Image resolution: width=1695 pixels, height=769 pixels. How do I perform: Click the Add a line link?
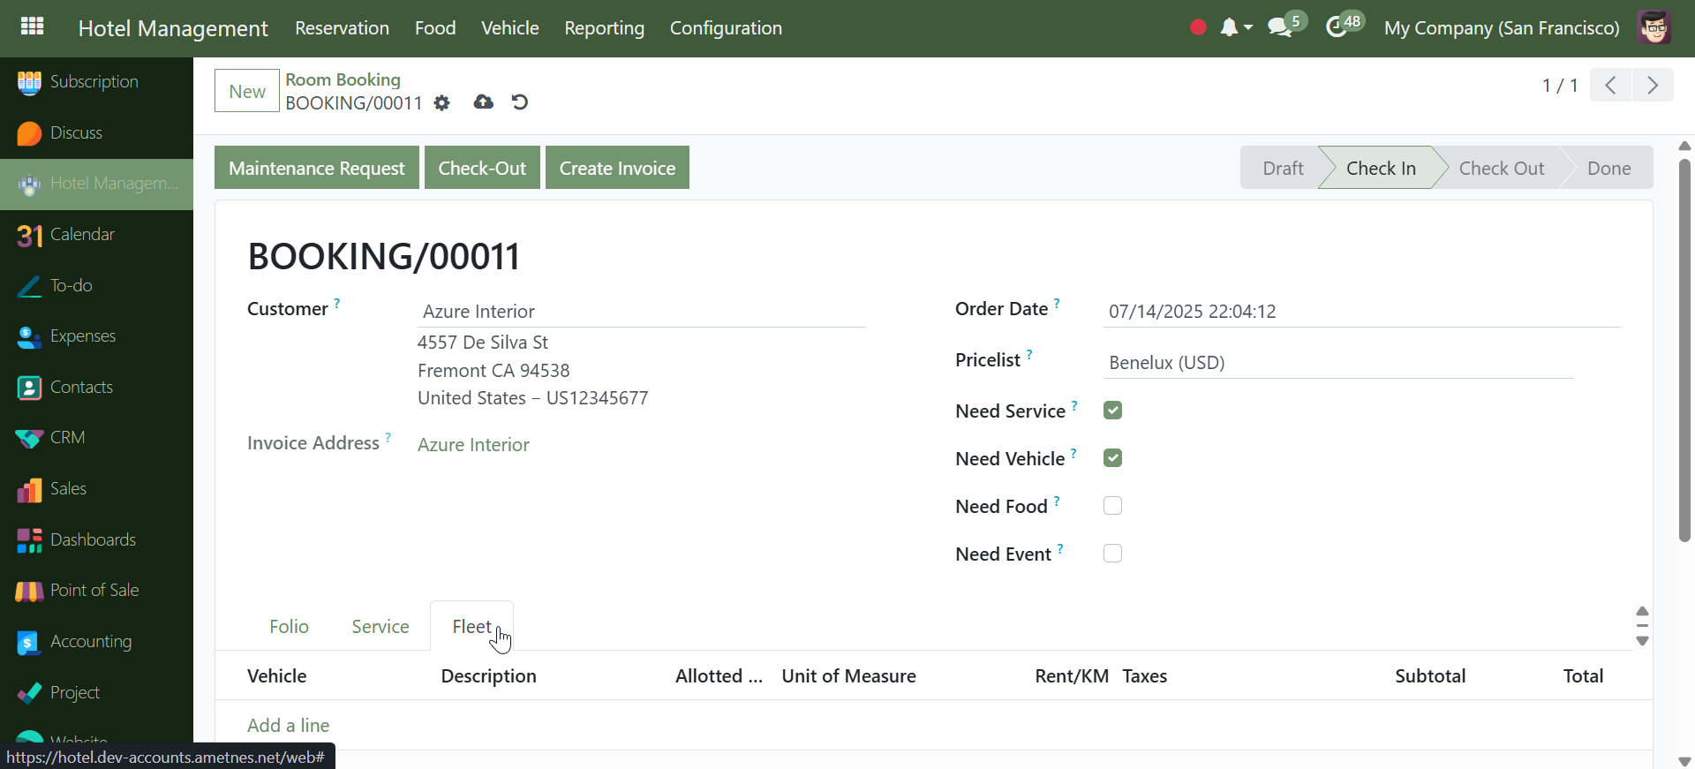pyautogui.click(x=288, y=726)
